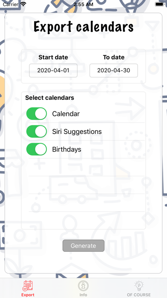Toggle off the Calendar switch
This screenshot has height=298, width=167.
point(37,113)
